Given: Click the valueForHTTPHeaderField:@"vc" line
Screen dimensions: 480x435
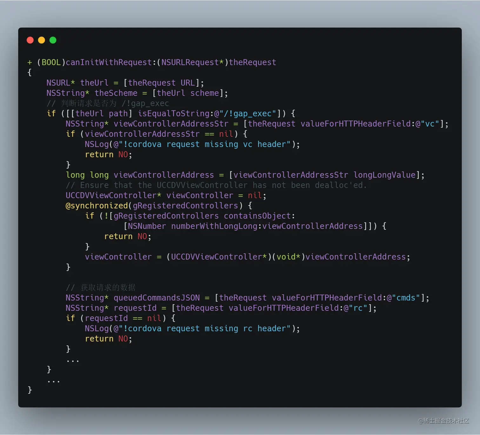Looking at the screenshot, I should 257,124.
